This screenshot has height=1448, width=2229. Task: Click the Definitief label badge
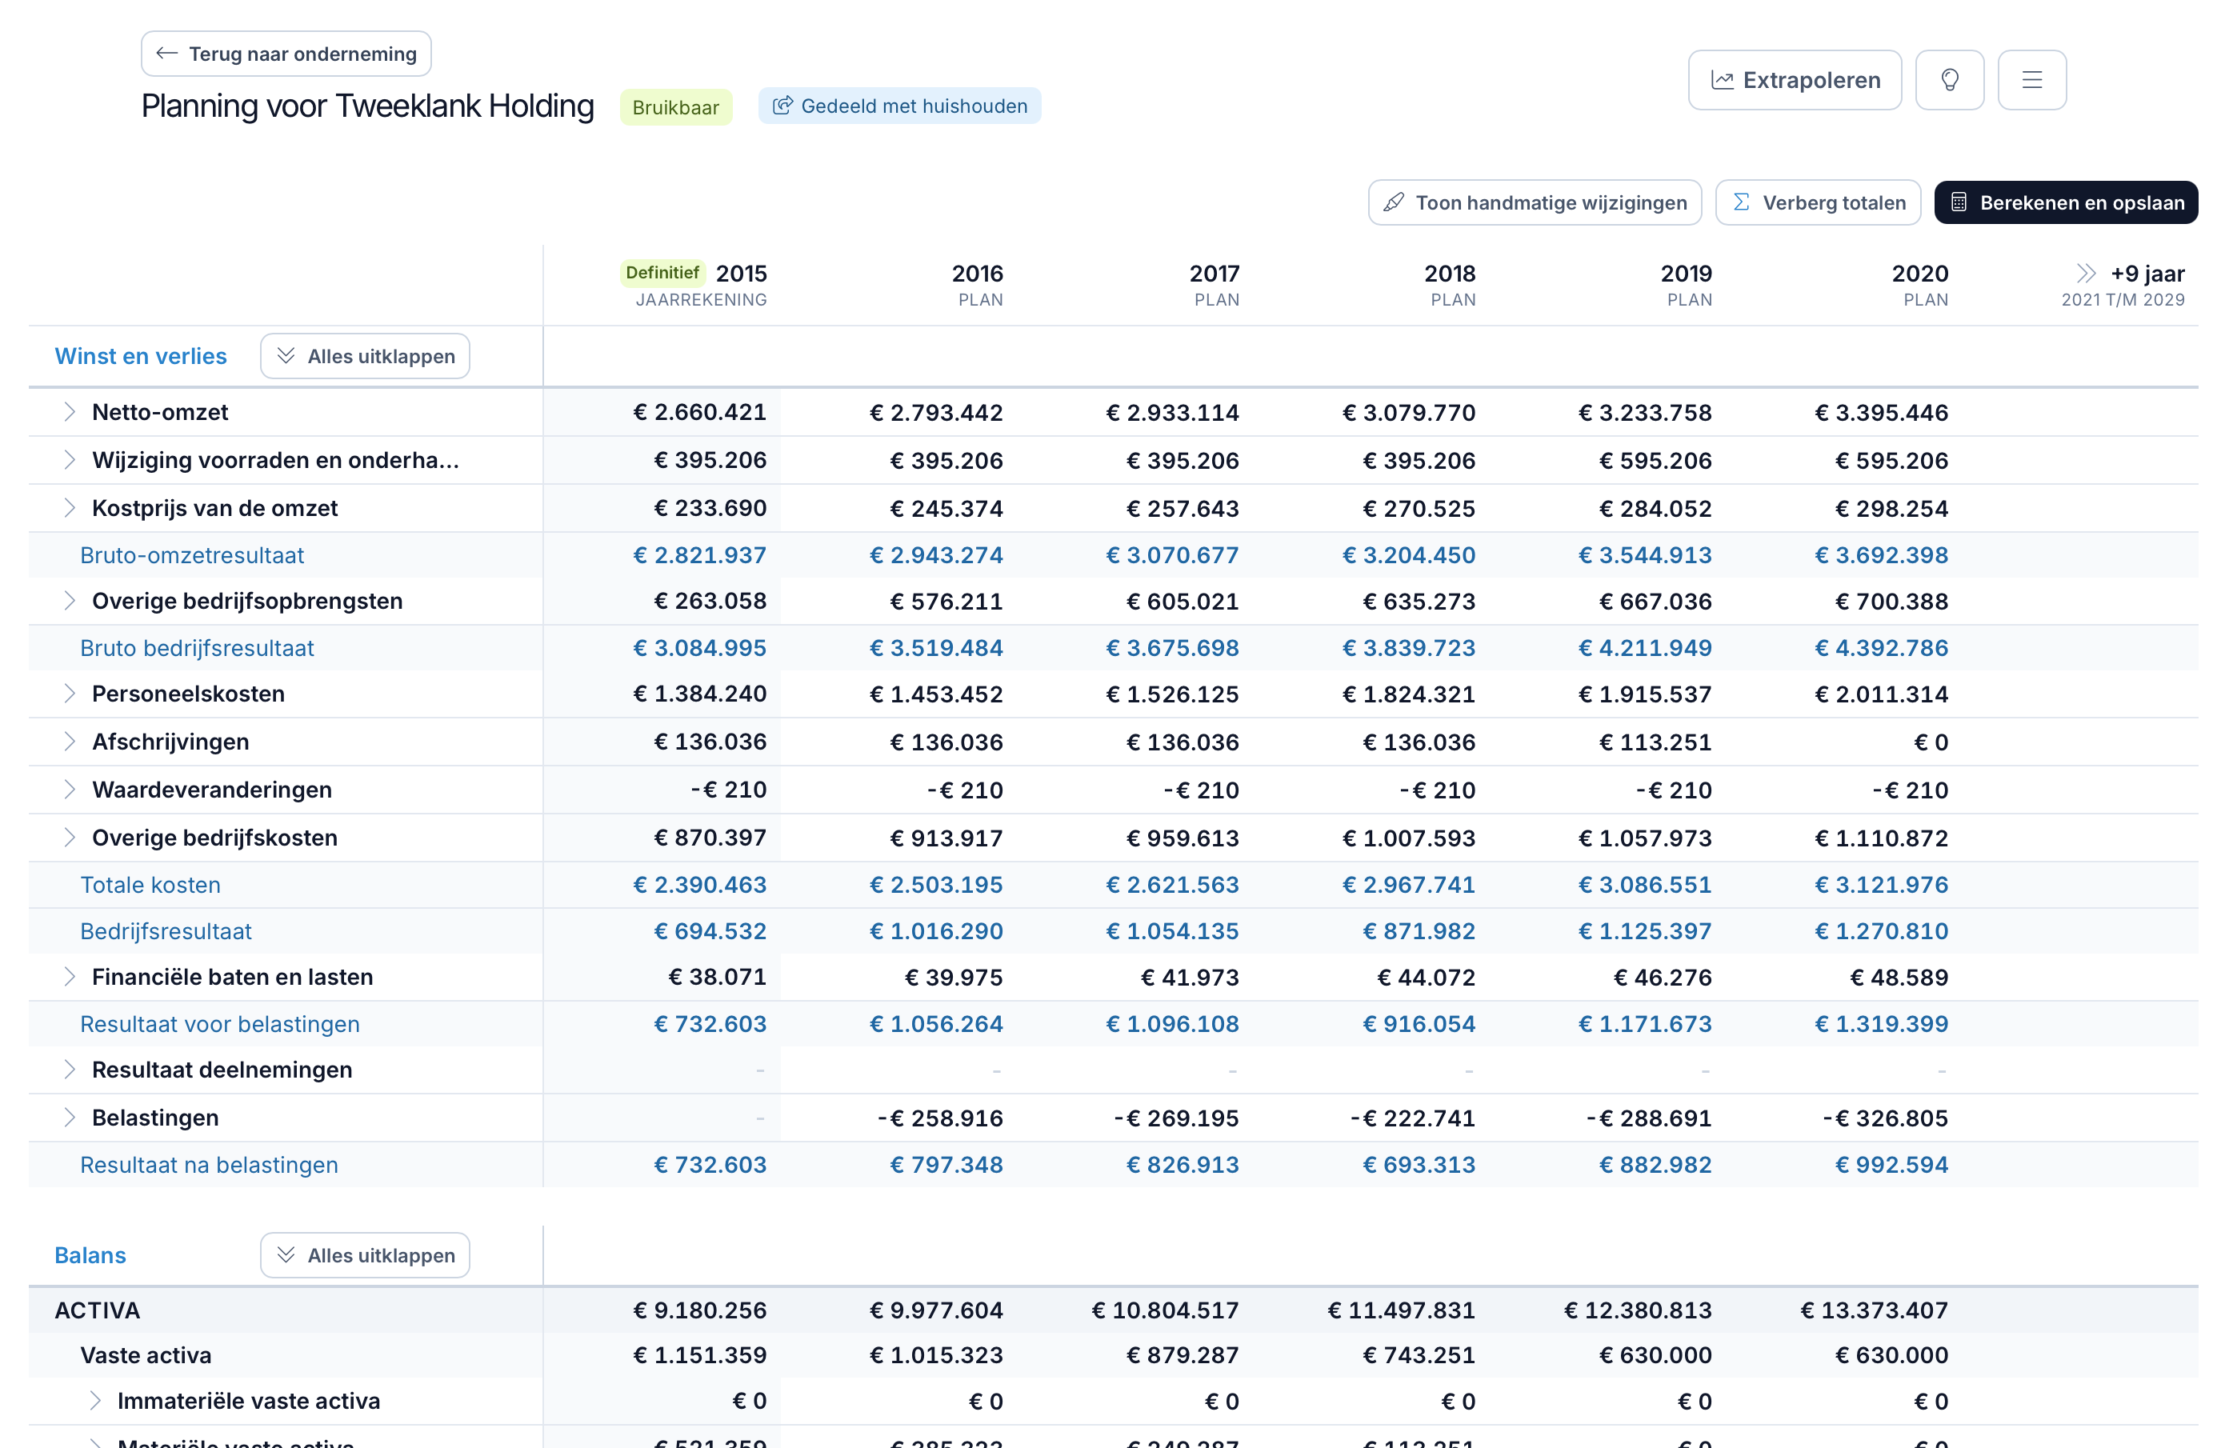[x=662, y=273]
